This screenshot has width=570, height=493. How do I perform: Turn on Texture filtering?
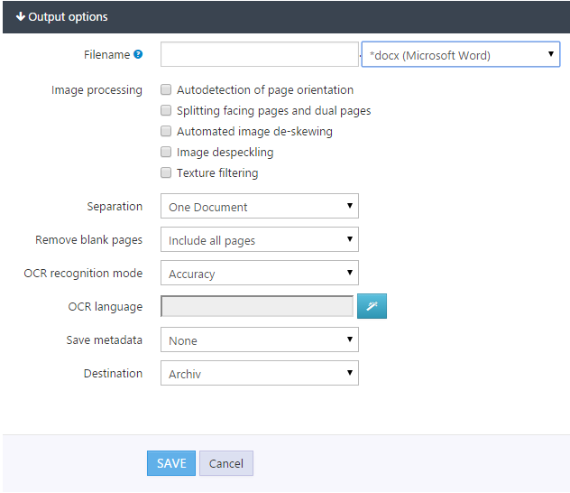[166, 173]
